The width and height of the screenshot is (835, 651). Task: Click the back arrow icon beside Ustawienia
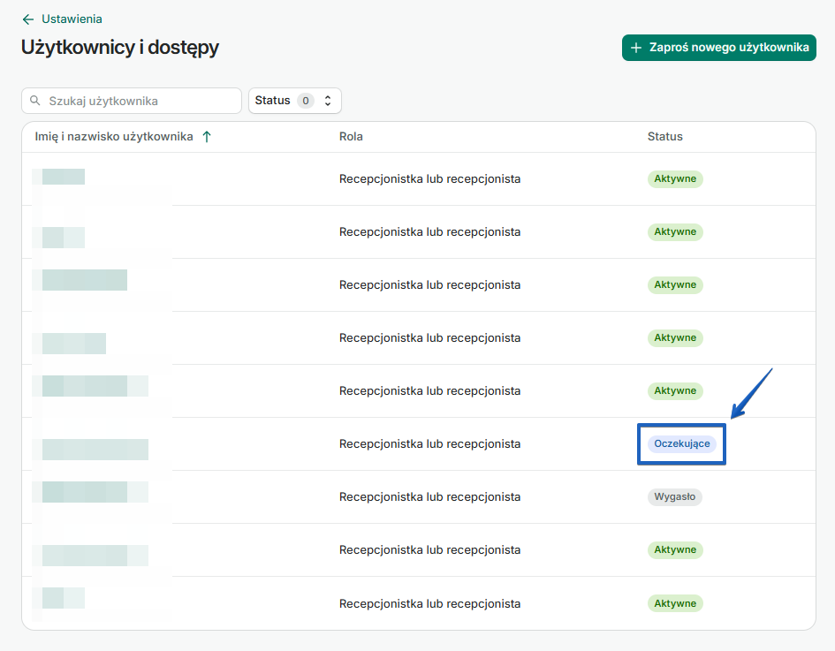click(x=28, y=19)
